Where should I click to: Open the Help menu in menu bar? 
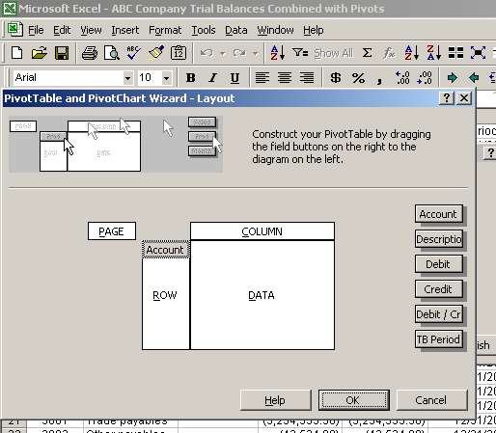(x=314, y=30)
